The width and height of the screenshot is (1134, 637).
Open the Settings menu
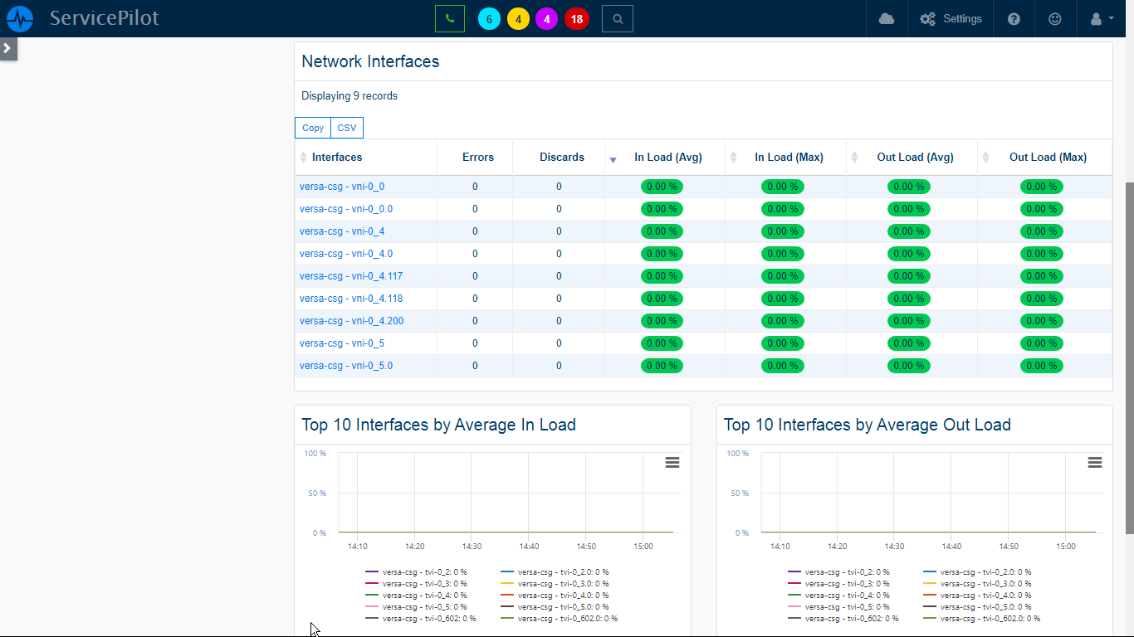click(951, 19)
